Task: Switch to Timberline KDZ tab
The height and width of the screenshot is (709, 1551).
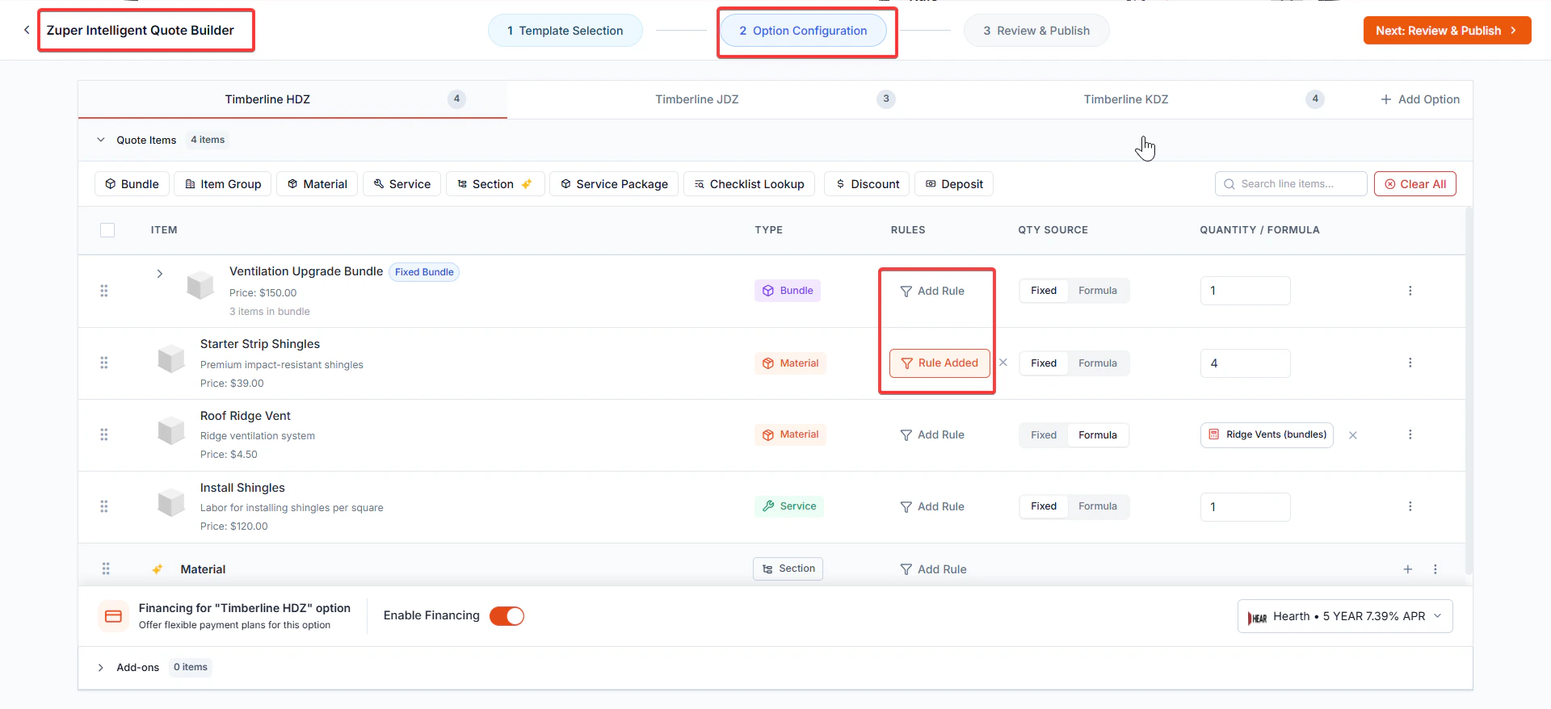Action: click(1150, 99)
